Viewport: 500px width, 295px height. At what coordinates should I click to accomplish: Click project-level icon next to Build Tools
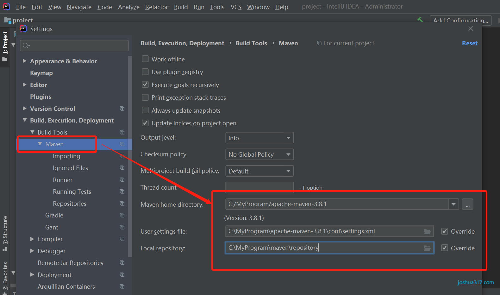[x=122, y=132]
